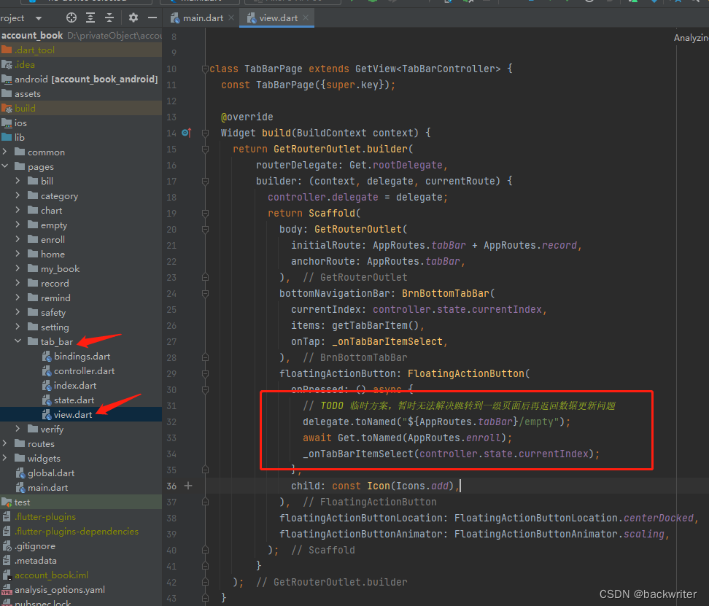
Task: Open controller.dart file
Action: coord(81,370)
